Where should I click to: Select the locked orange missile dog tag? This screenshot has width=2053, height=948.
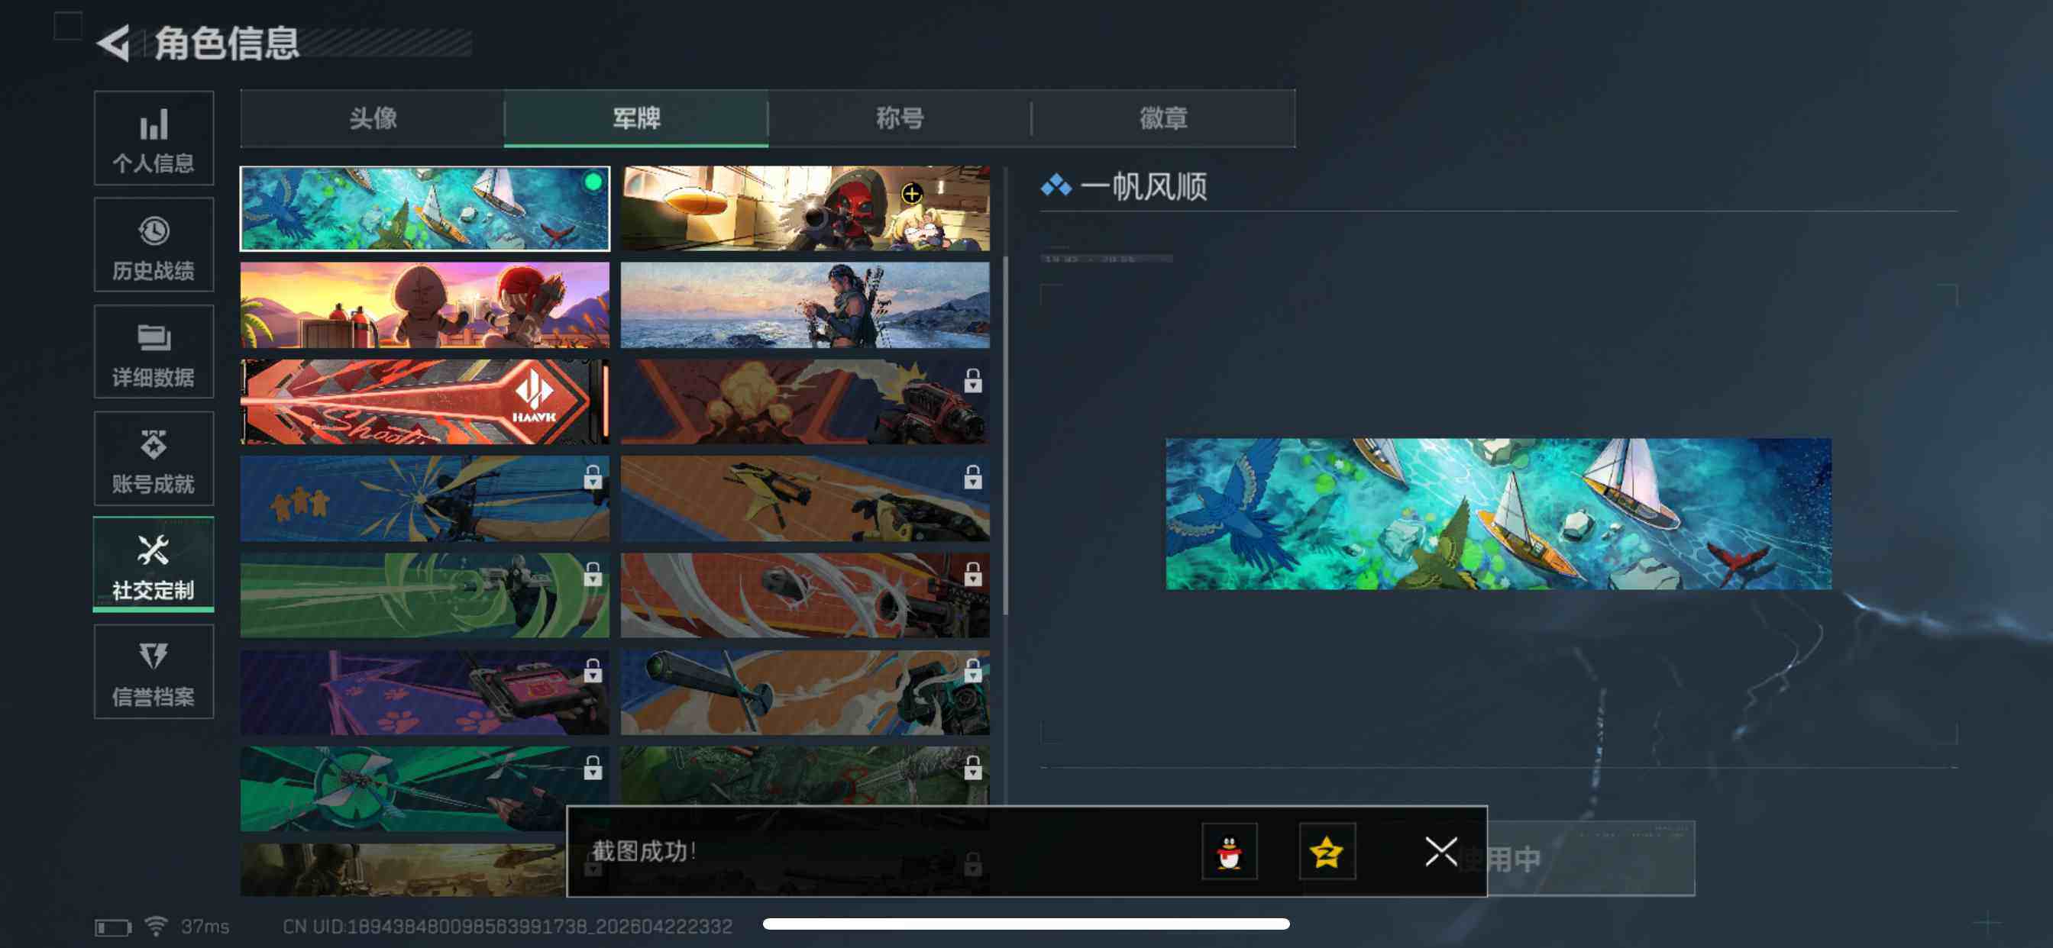(805, 692)
